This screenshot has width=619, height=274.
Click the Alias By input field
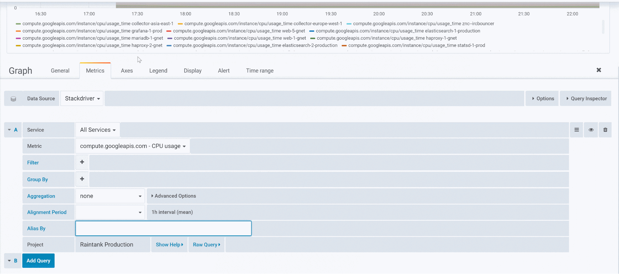(163, 228)
